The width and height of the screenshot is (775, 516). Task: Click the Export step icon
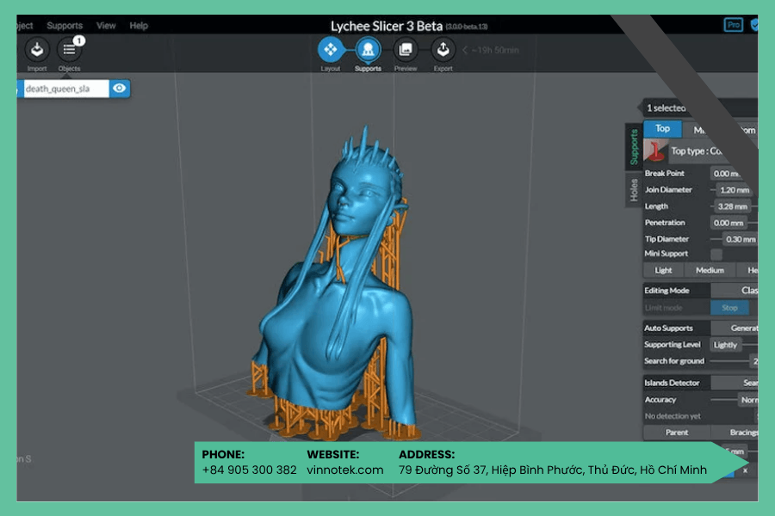[443, 49]
